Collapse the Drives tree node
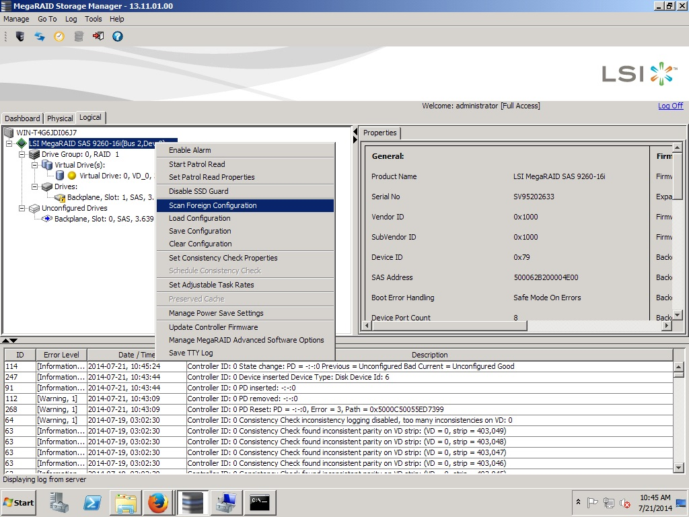Viewport: 689px width, 517px height. [34, 186]
